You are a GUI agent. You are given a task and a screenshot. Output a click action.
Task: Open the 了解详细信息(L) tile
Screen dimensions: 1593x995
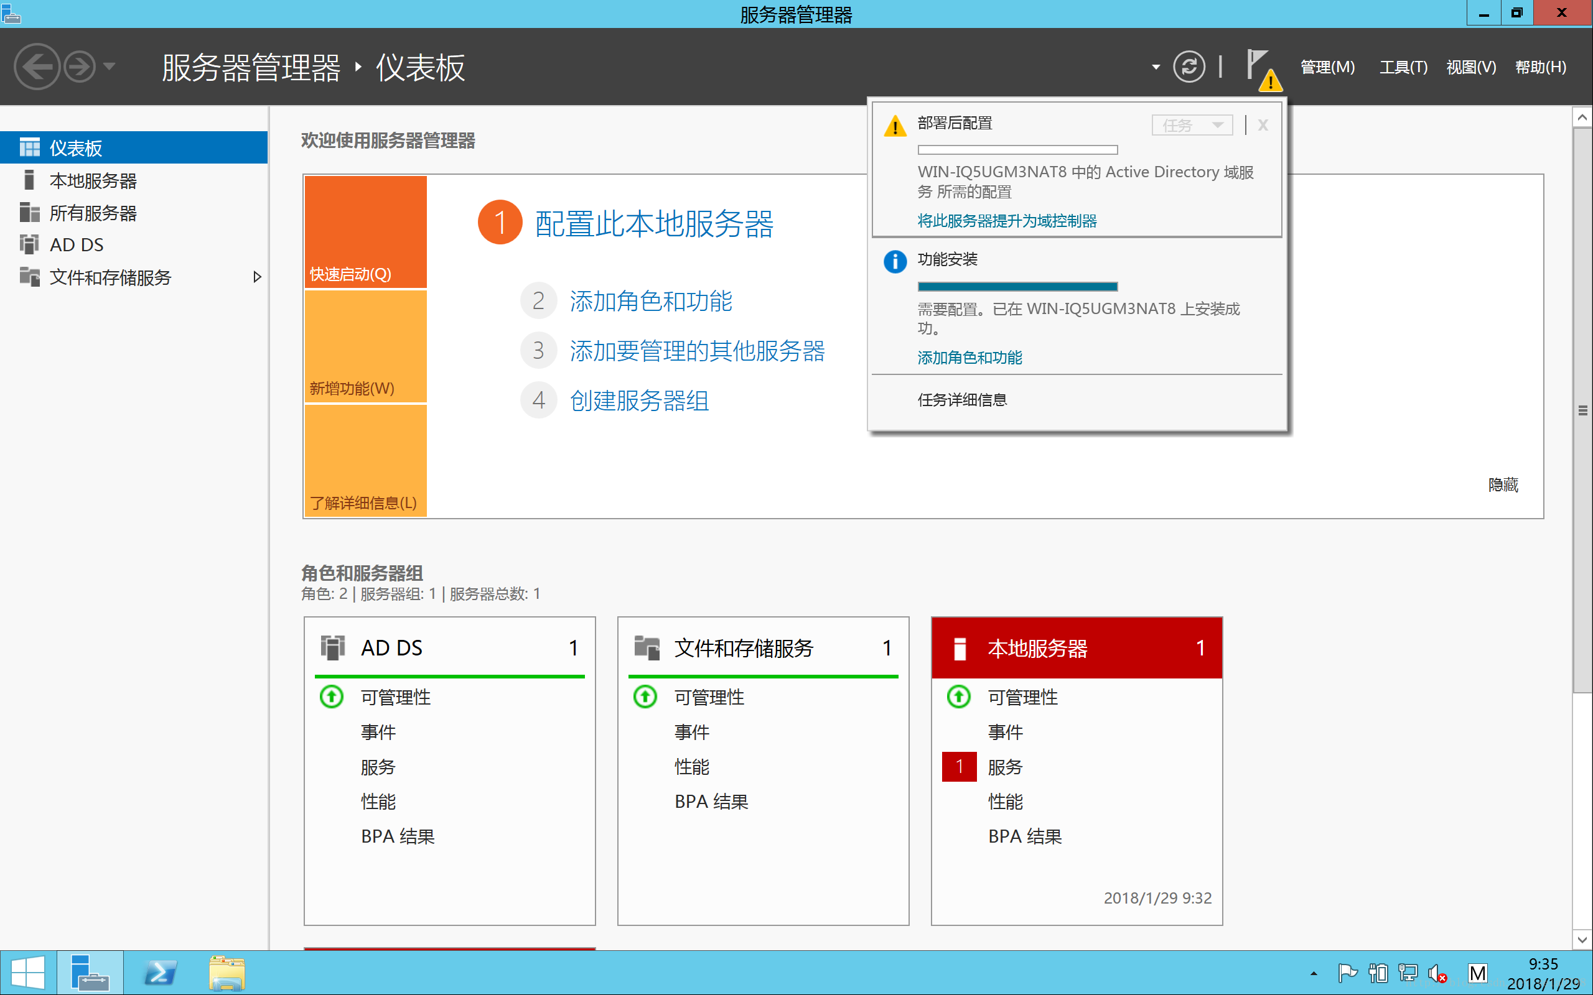(365, 461)
